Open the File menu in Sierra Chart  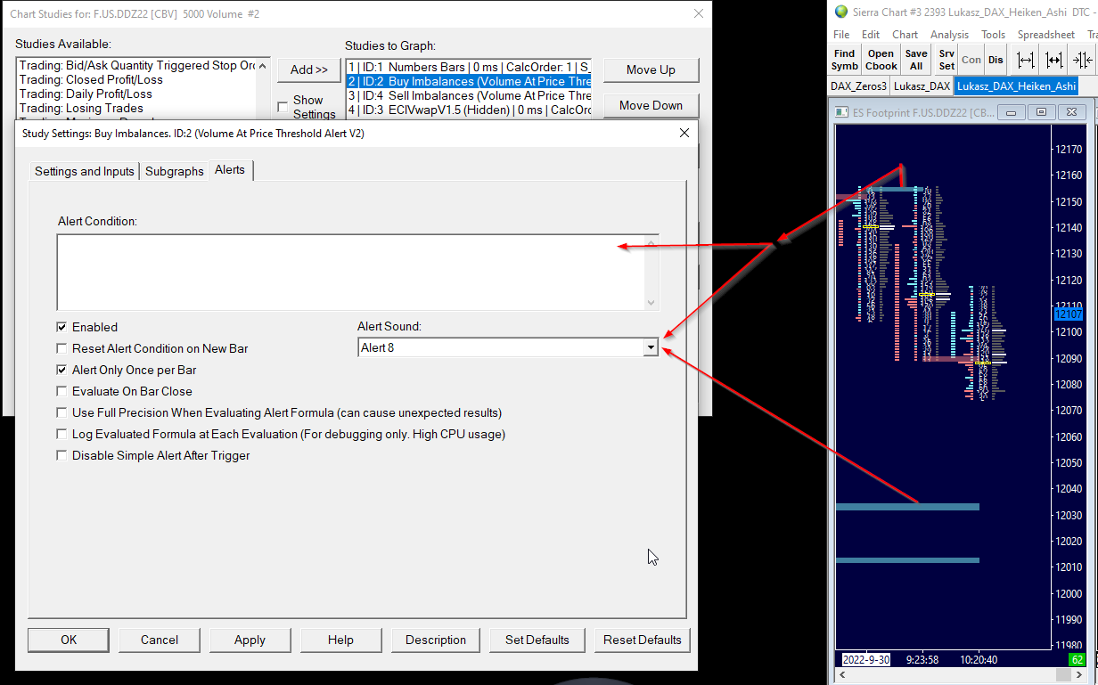click(841, 35)
